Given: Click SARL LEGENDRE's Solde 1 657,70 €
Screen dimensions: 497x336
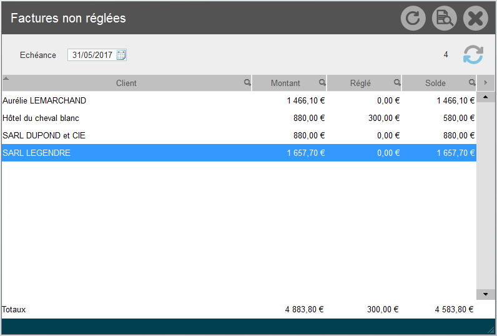Looking at the screenshot, I should (455, 153).
